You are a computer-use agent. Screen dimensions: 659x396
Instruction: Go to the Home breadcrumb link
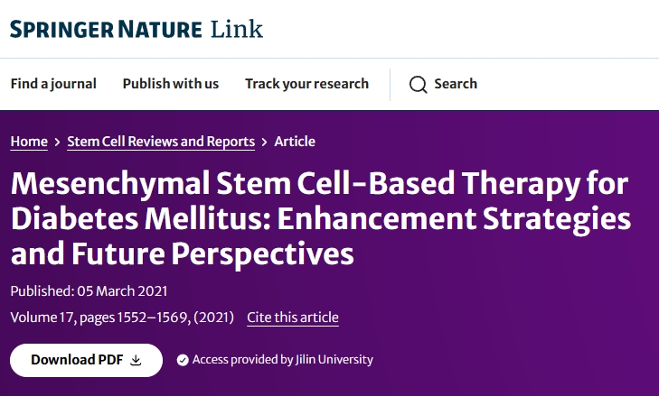tap(29, 142)
